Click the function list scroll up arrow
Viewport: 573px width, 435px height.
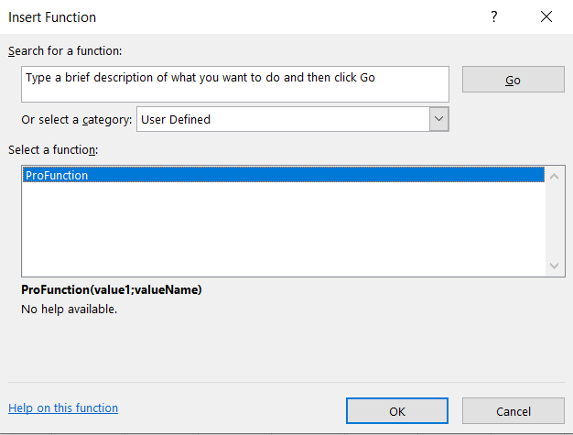(554, 177)
